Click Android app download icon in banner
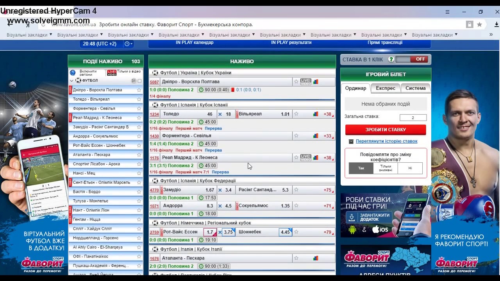 [352, 229]
